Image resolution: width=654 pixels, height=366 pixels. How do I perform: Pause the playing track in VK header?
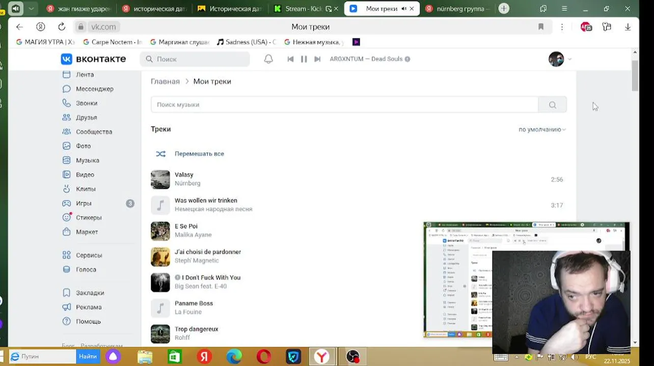[x=304, y=59]
